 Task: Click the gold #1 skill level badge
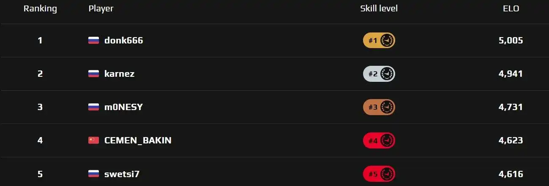coord(379,40)
